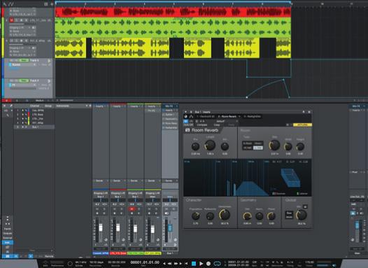This screenshot has height=268, width=368.
Task: Show the Inputs section via left sidebar
Action: pos(8,229)
